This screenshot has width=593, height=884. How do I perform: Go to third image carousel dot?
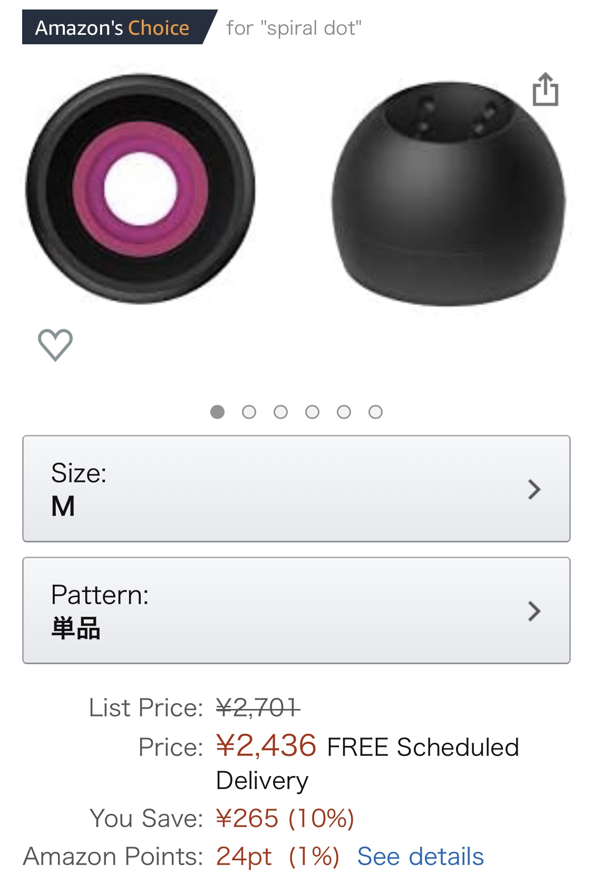tap(280, 412)
